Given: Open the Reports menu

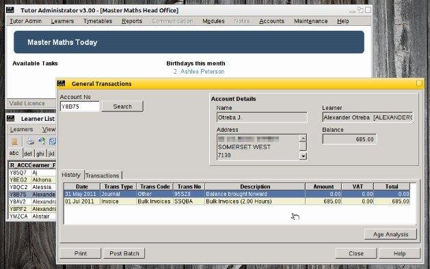Looking at the screenshot, I should pos(132,21).
